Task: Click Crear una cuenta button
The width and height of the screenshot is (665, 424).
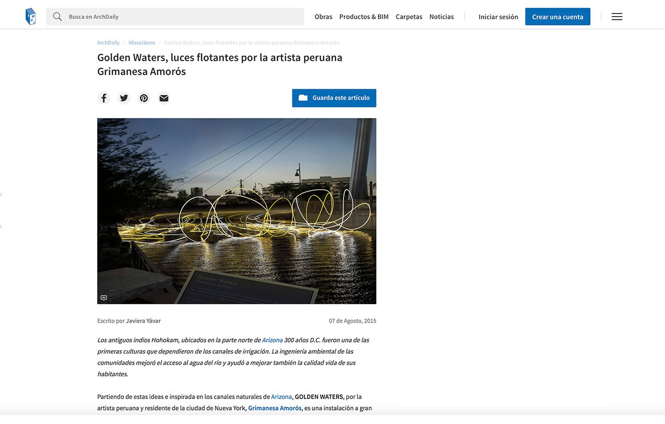Action: 557,17
